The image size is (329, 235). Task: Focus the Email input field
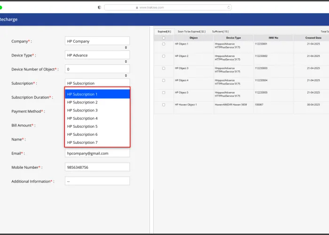tap(97, 153)
